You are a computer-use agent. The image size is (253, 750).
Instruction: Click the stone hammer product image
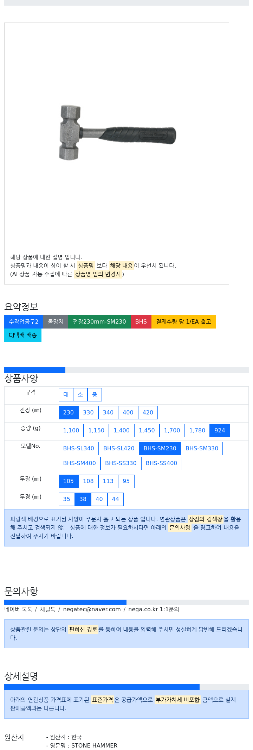(x=117, y=132)
